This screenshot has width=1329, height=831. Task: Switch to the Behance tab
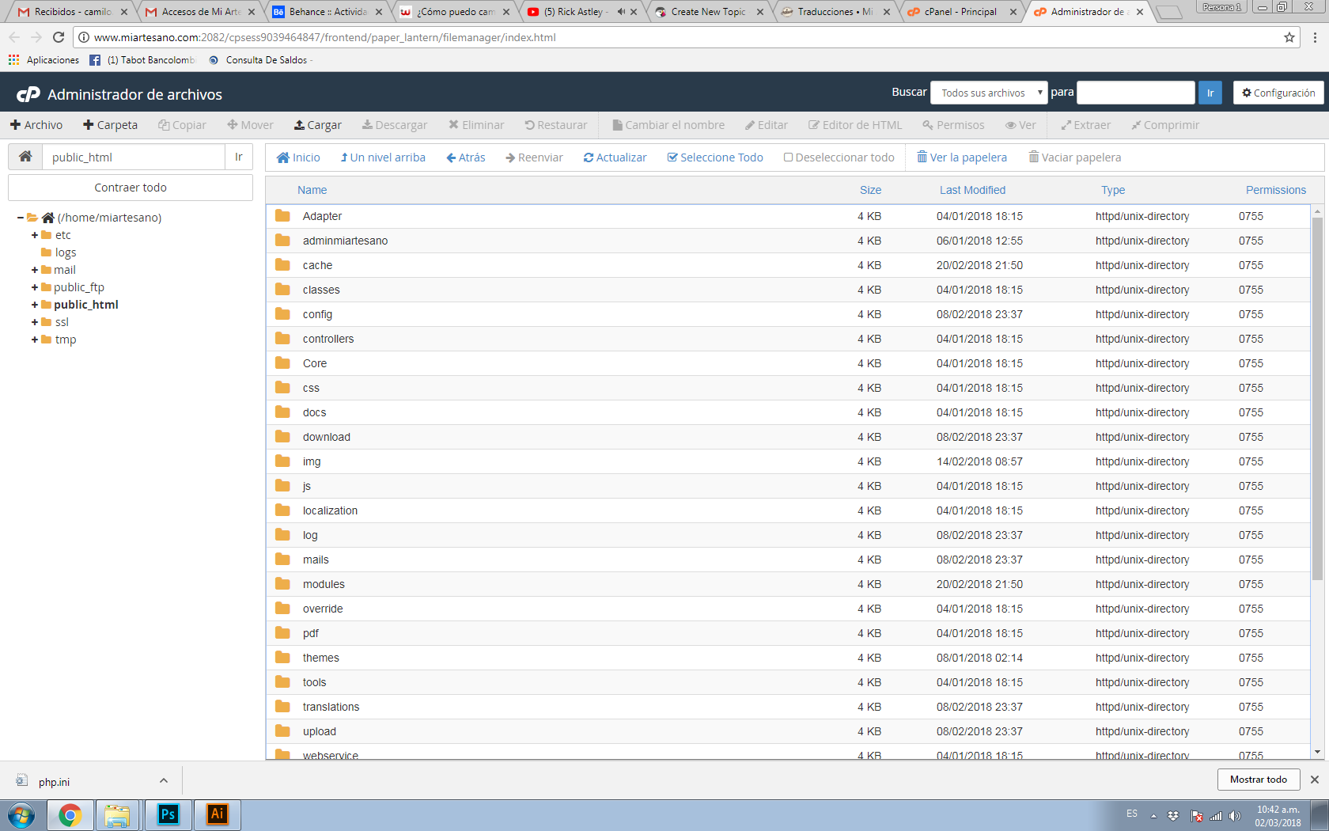[x=328, y=12]
